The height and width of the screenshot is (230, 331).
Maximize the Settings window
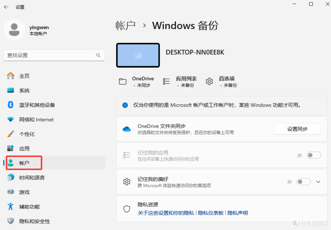click(x=311, y=4)
